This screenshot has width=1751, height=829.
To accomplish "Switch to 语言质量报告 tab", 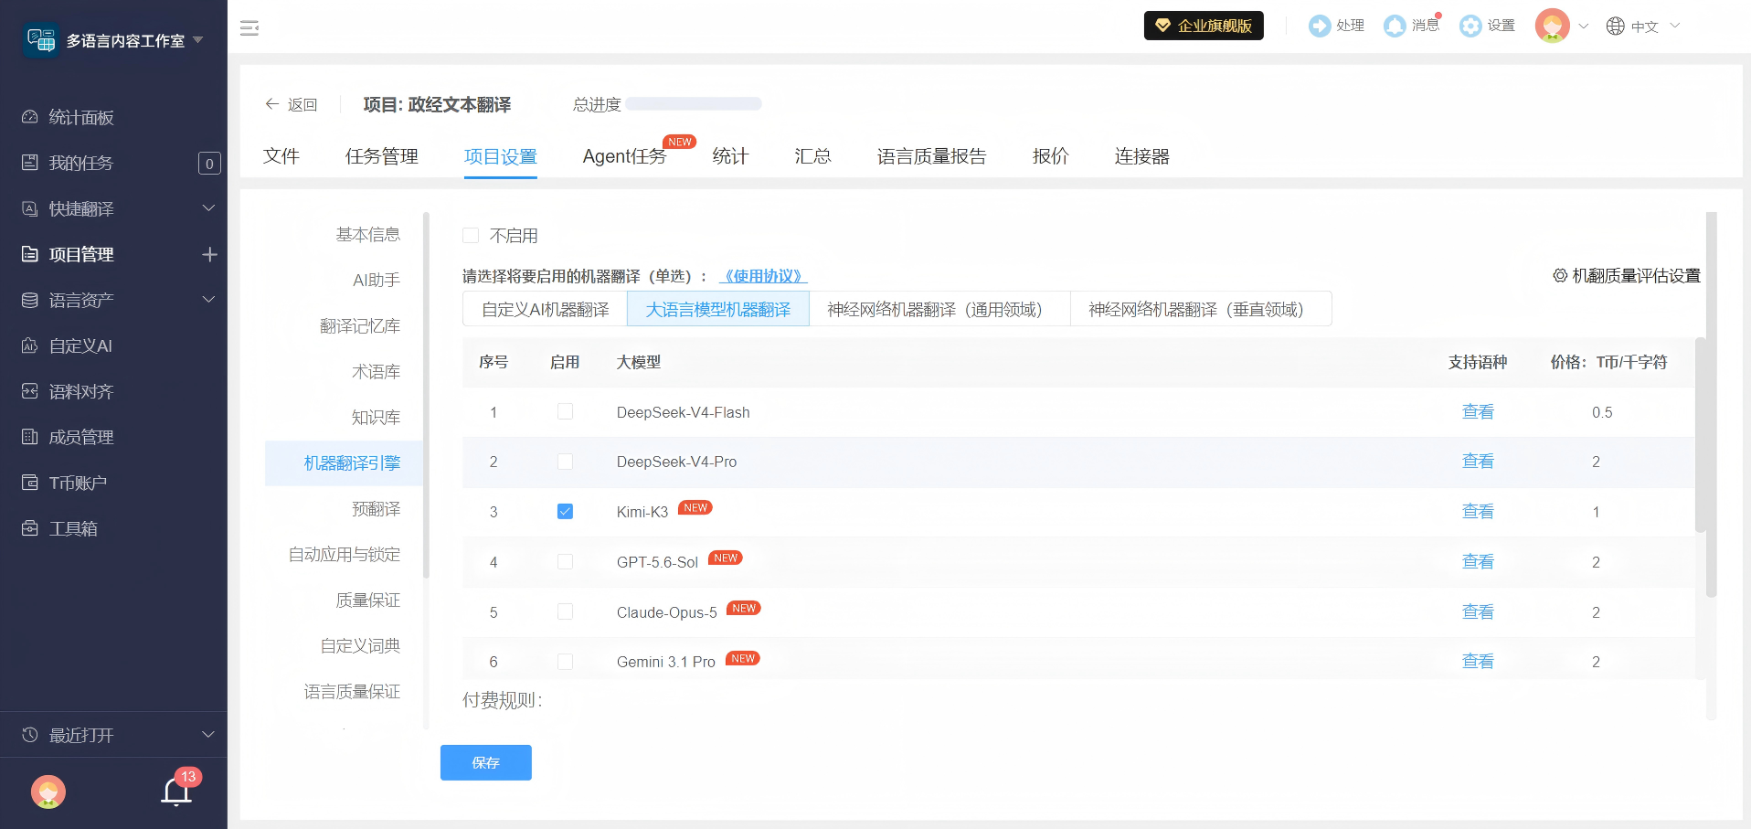I will (x=932, y=156).
